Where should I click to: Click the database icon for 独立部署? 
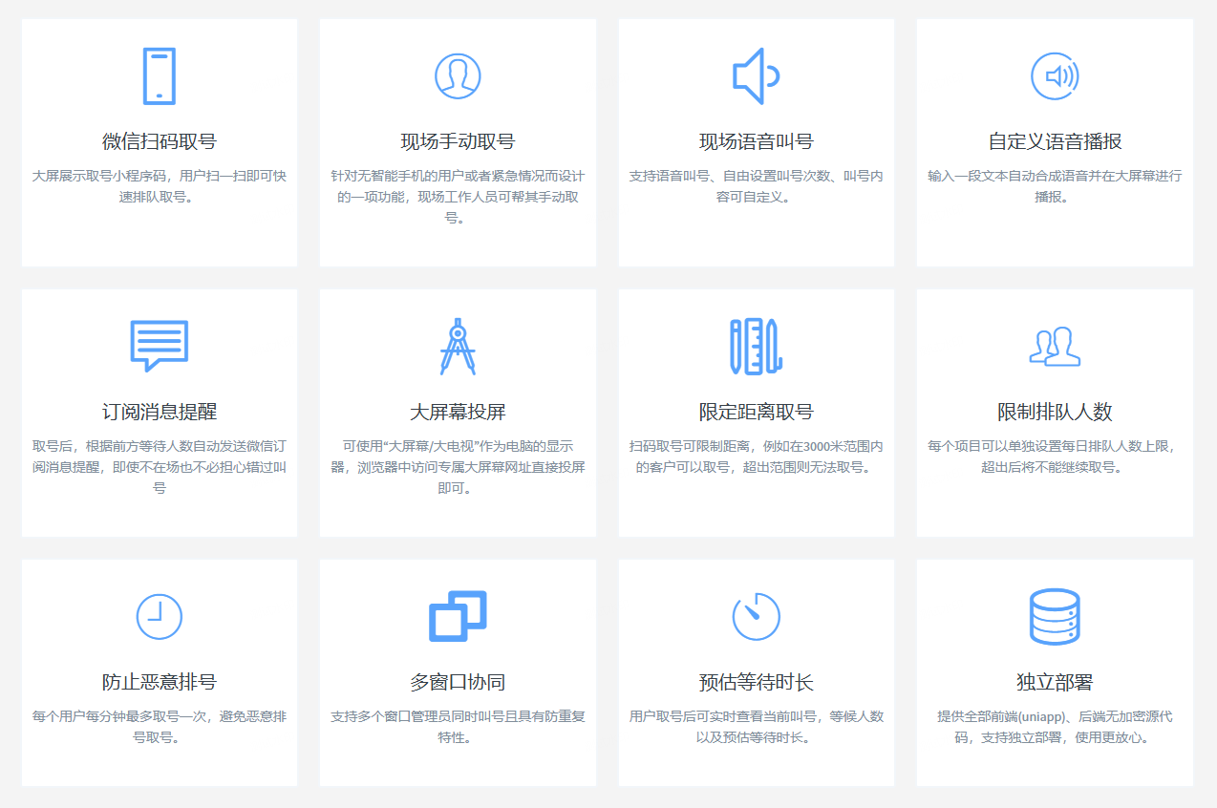pyautogui.click(x=1055, y=617)
